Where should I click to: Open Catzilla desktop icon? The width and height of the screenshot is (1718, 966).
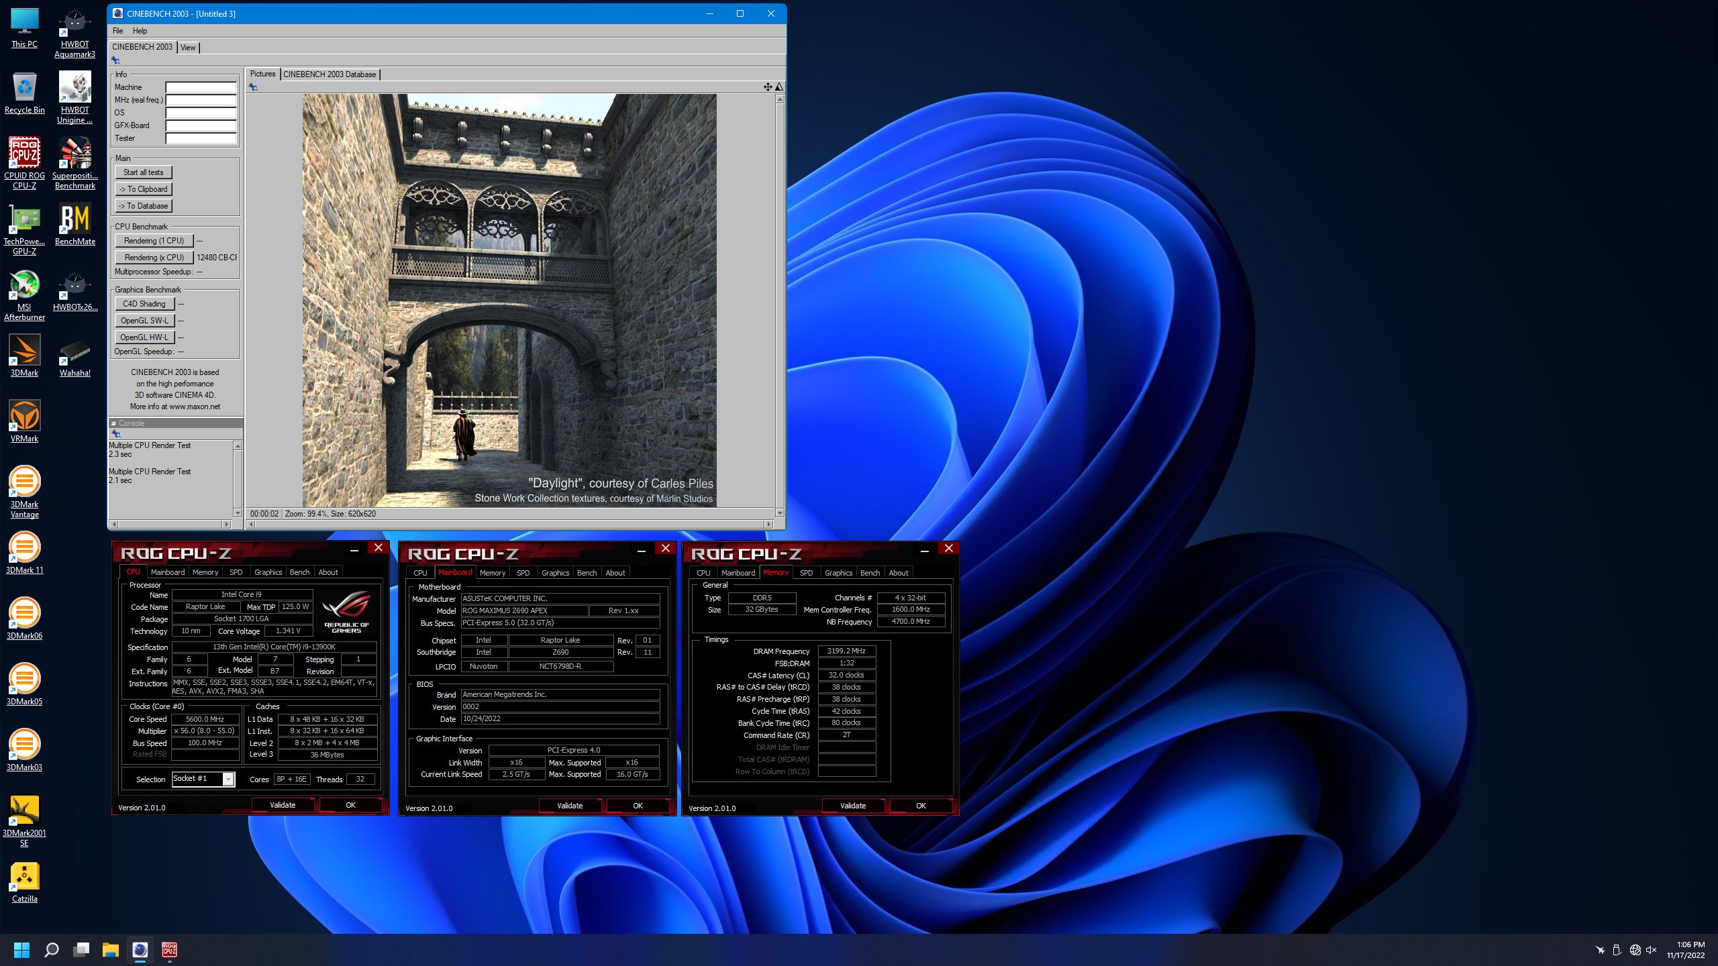(x=24, y=881)
